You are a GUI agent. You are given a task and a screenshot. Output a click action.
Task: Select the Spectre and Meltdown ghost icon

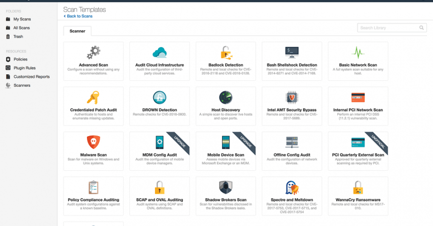(292, 187)
